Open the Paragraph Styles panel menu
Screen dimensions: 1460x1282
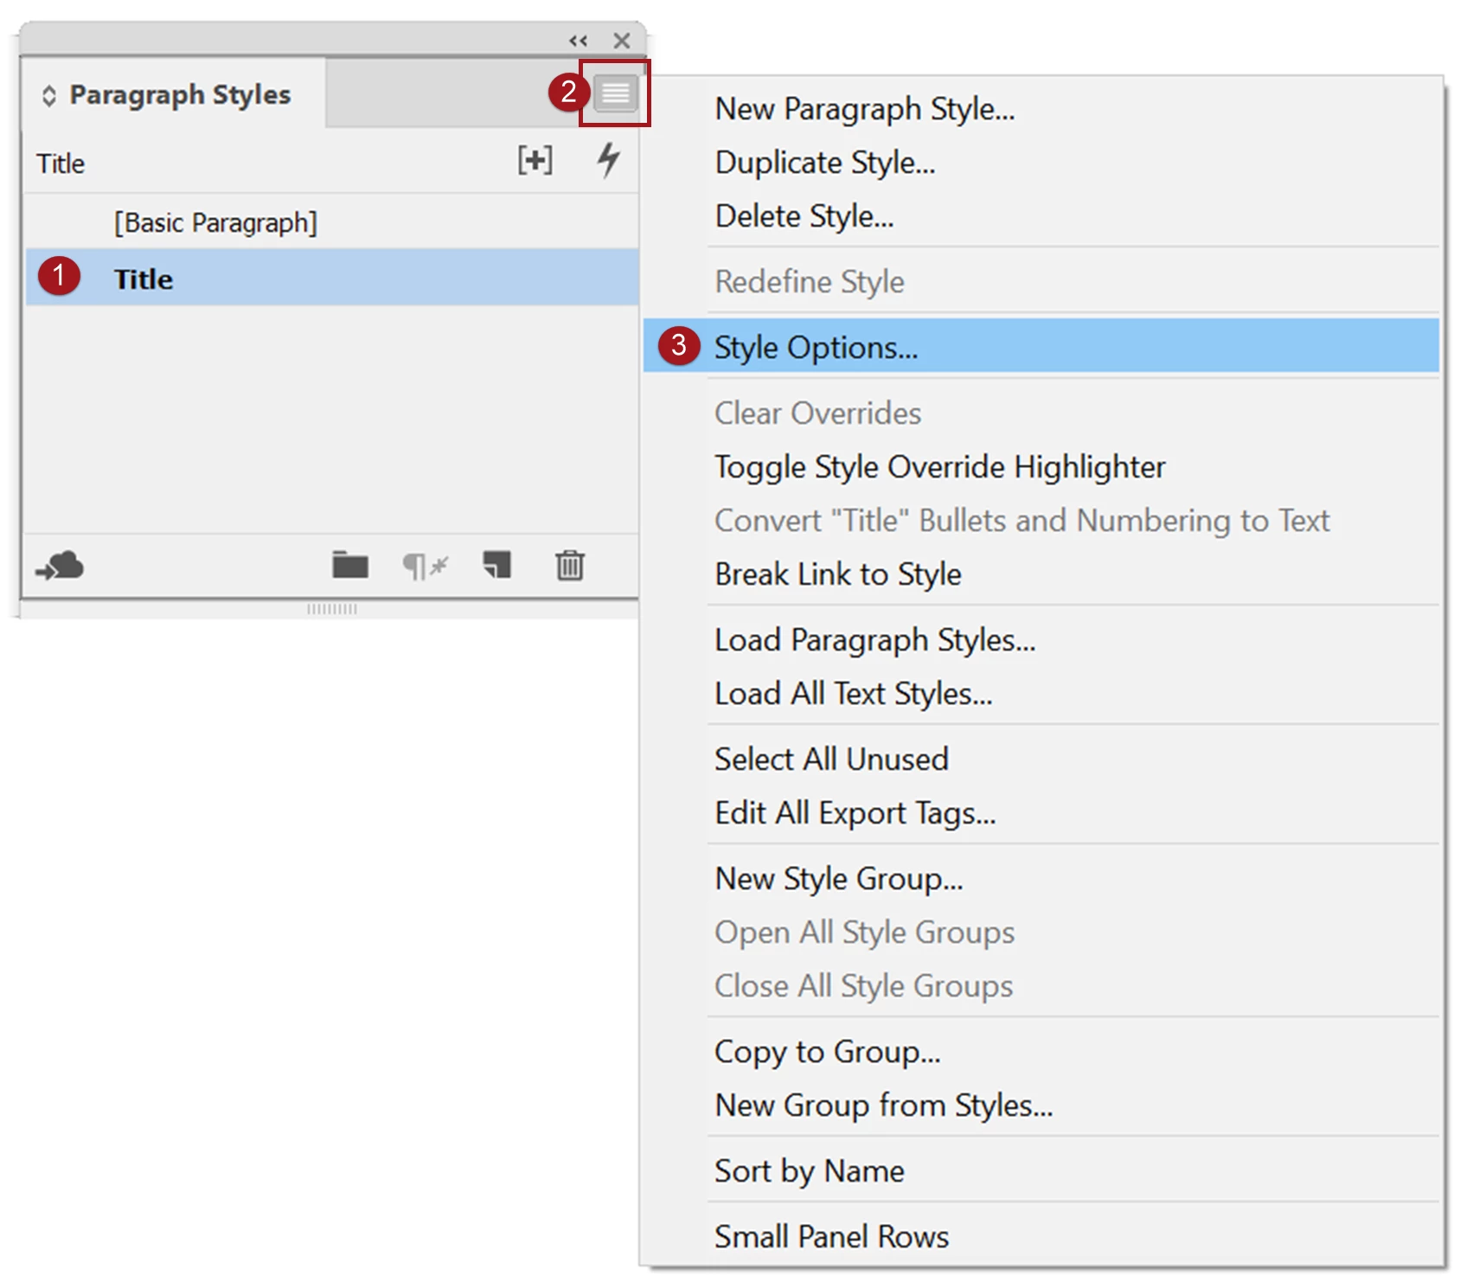(x=615, y=93)
